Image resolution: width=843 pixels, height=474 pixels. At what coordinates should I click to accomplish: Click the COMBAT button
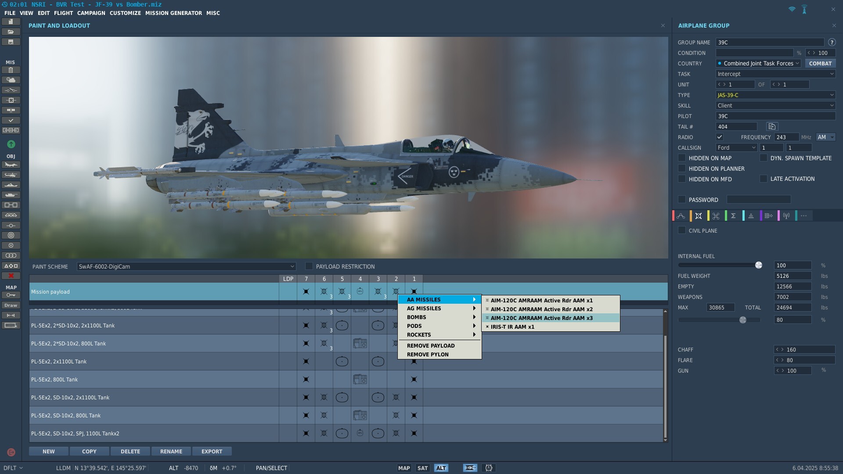coord(820,63)
